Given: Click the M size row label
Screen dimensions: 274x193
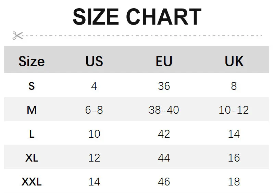Looking at the screenshot, I should point(32,110).
